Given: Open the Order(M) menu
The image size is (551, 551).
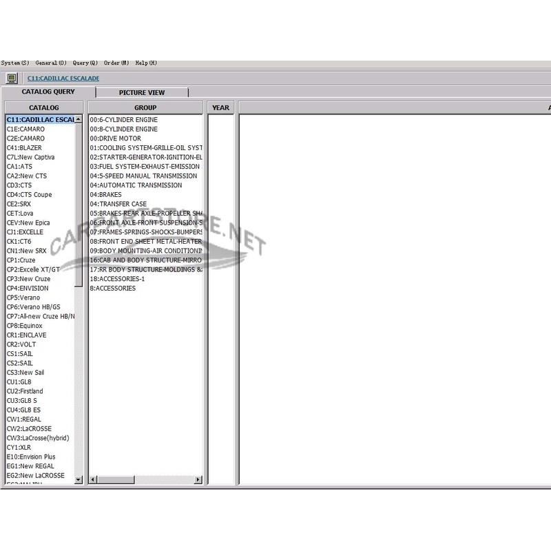Looking at the screenshot, I should pos(116,63).
